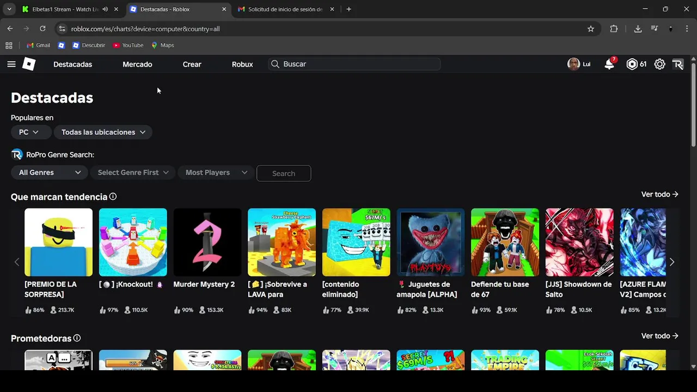697x392 pixels.
Task: Click the RoPro Search button
Action: [x=284, y=173]
